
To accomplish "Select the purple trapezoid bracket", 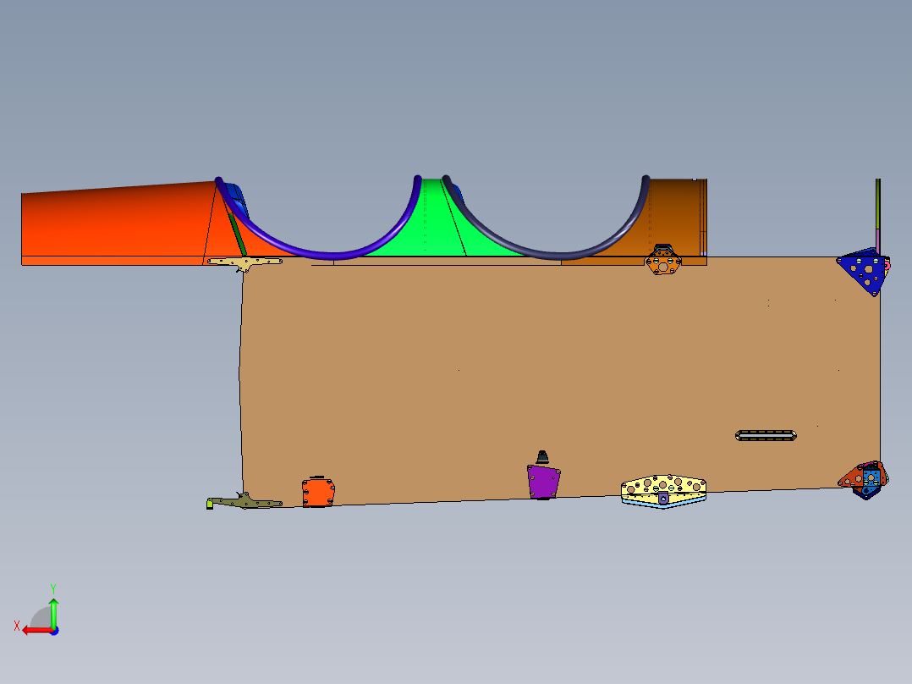I will 543,482.
